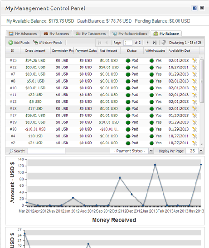Click tools icon for row #4
The height and width of the screenshot is (248, 209).
[x=195, y=136]
